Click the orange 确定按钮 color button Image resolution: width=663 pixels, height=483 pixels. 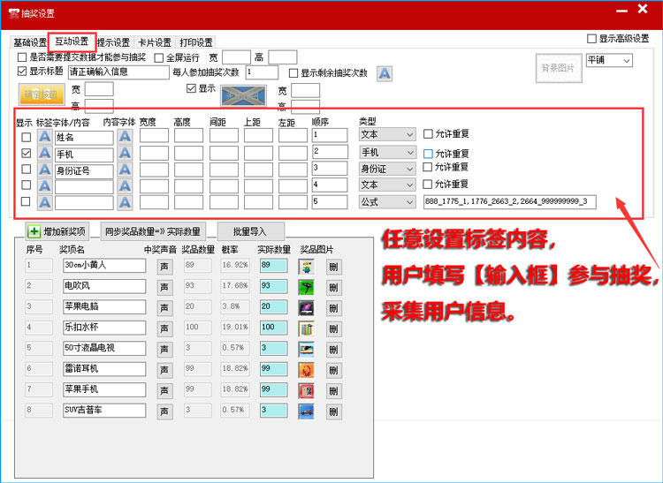click(x=42, y=94)
